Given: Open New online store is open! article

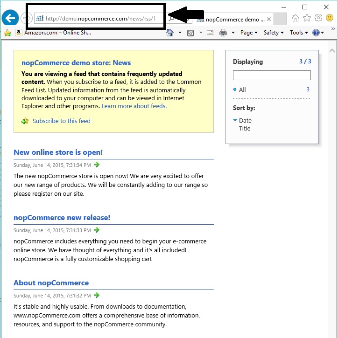Looking at the screenshot, I should [58, 152].
